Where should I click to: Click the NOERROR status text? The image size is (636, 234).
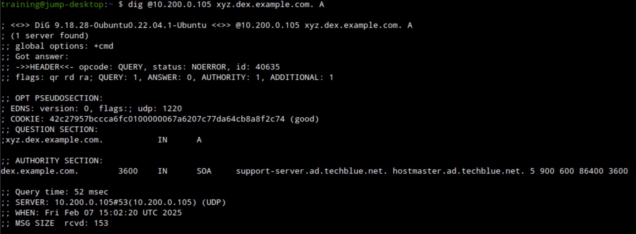(209, 67)
